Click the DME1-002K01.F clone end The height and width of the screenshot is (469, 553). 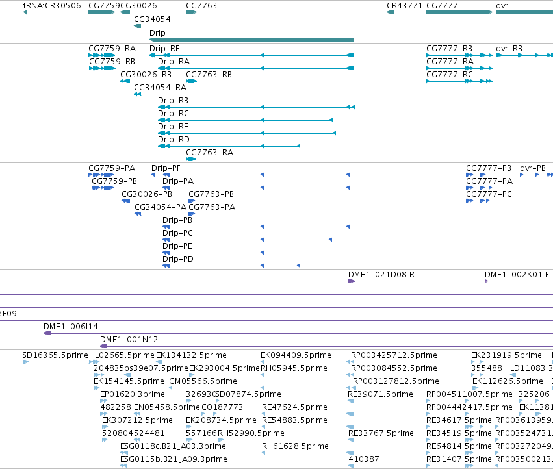coord(486,281)
